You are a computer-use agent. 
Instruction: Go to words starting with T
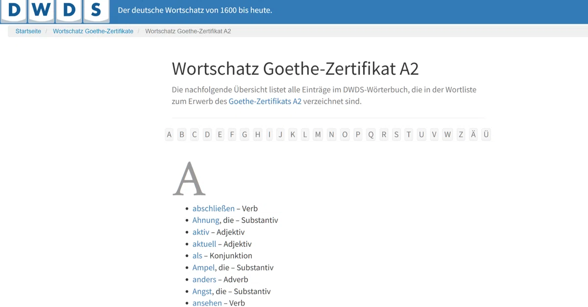coord(409,134)
